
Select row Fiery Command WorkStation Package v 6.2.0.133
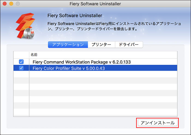(95, 62)
